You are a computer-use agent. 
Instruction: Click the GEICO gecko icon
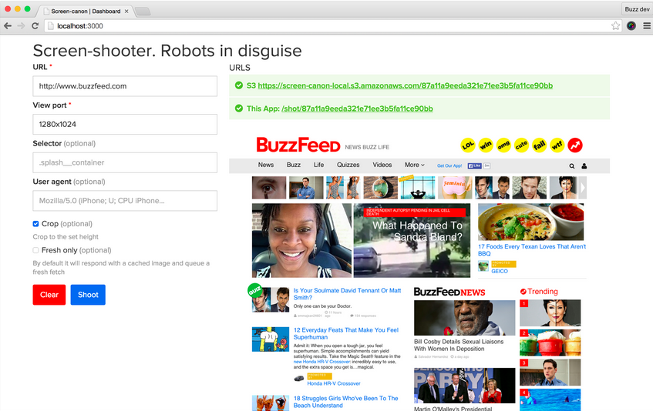click(x=483, y=266)
